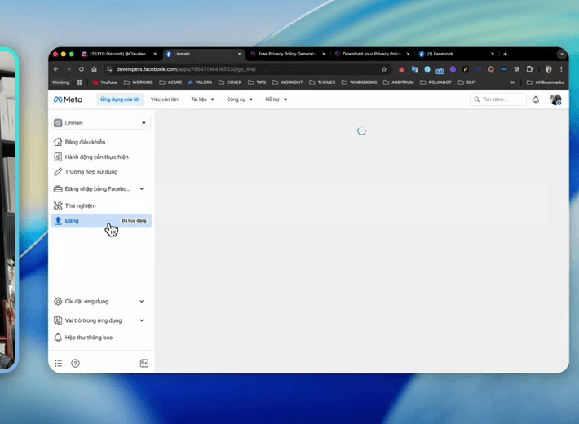Go to browser home page
Viewport: 579px width, 424px height.
[94, 69]
